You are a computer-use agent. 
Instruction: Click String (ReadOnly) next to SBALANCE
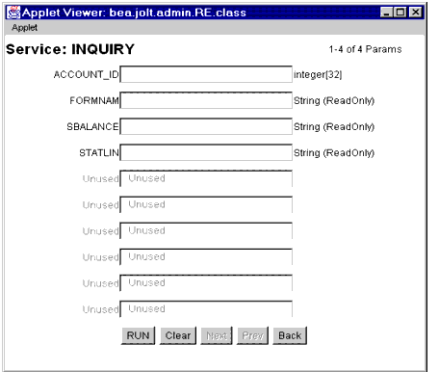tap(334, 127)
